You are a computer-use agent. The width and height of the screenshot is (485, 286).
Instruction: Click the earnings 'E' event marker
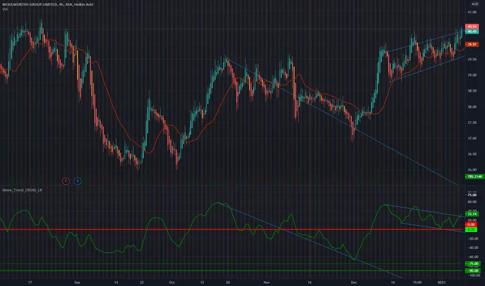[66, 181]
